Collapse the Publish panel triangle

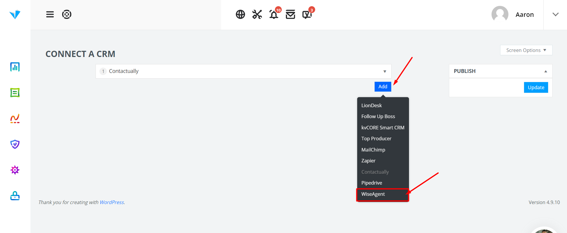pos(546,71)
